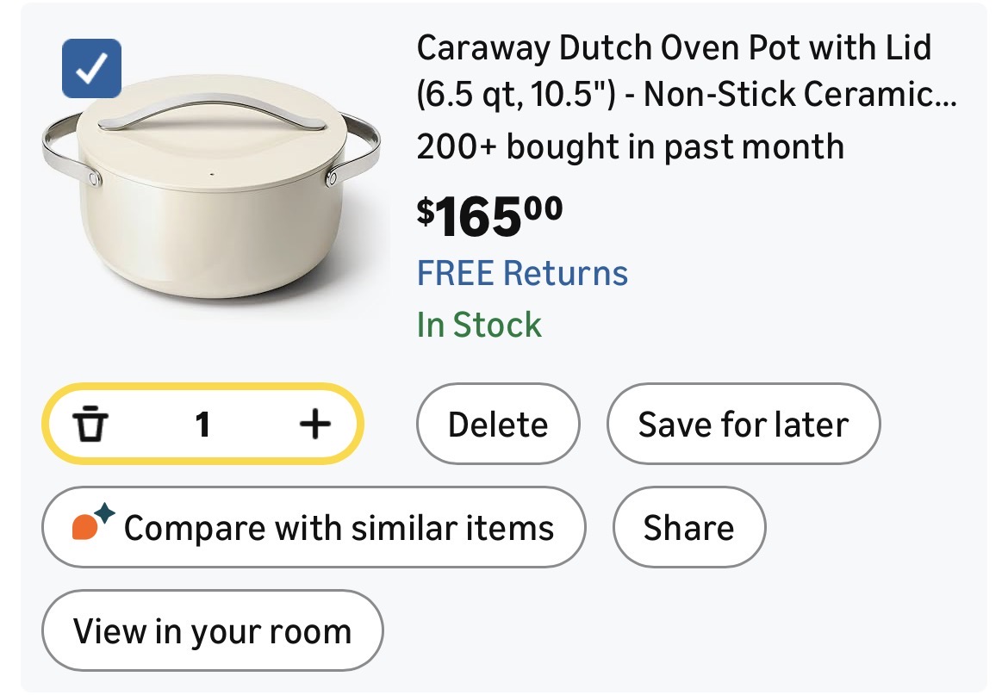Click the 200+ bought in past month text
This screenshot has height=695, width=1008.
[x=630, y=146]
